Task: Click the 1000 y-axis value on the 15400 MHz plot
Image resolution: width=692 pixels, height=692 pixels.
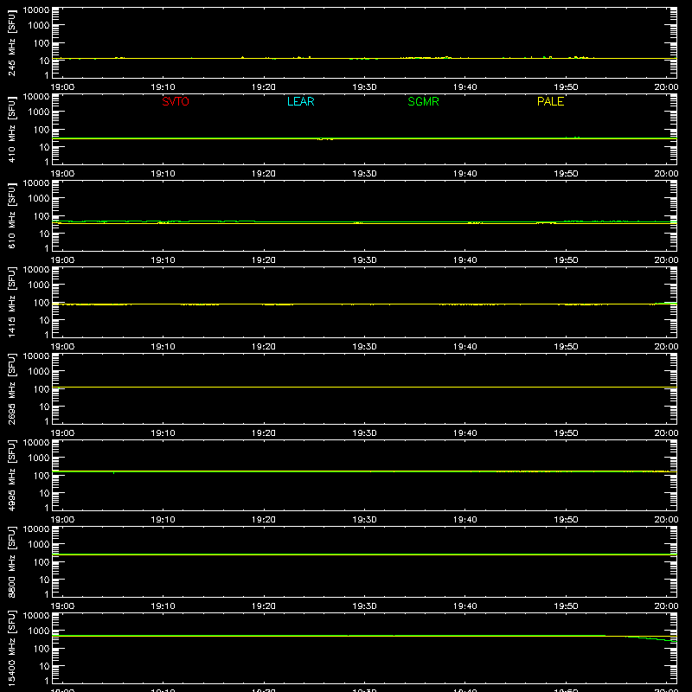Action: click(39, 631)
